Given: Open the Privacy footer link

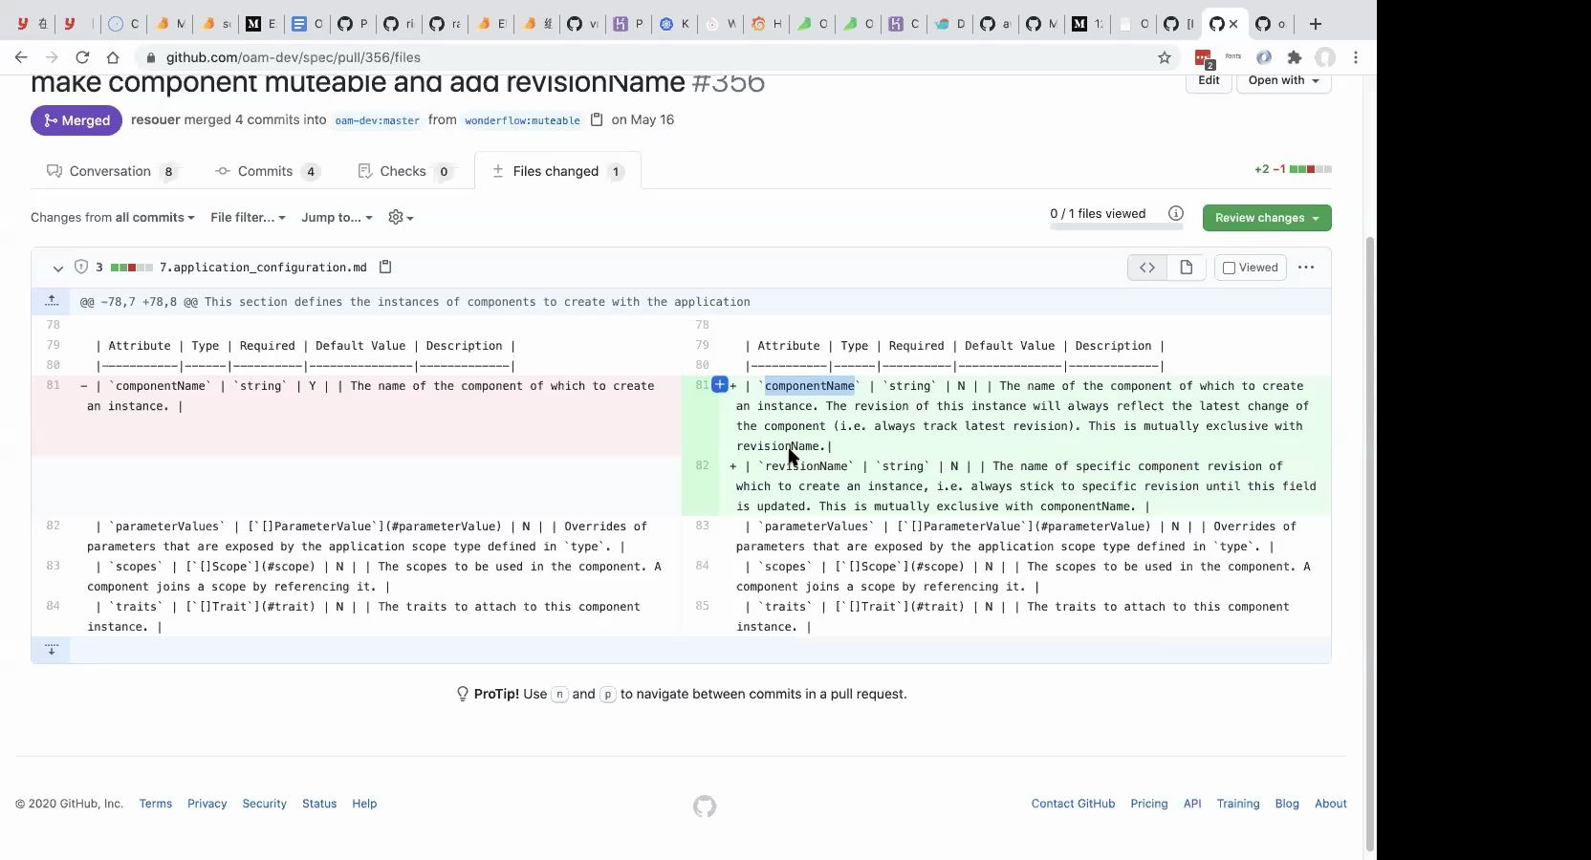Looking at the screenshot, I should click(x=207, y=804).
